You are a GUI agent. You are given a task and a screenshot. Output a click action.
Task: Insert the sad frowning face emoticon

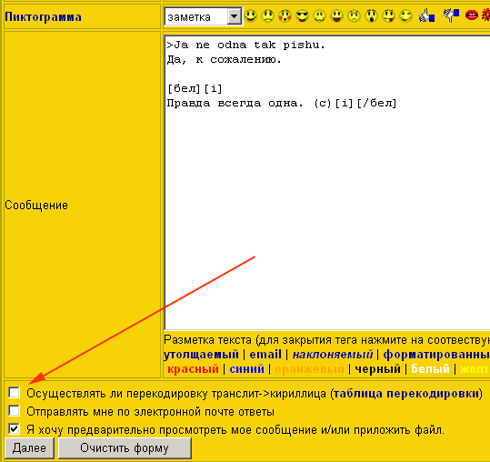pos(268,16)
